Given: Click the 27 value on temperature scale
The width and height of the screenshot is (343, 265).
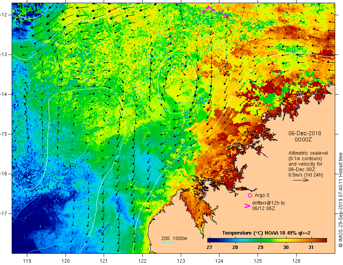Looking at the screenshot, I should 209,247.
